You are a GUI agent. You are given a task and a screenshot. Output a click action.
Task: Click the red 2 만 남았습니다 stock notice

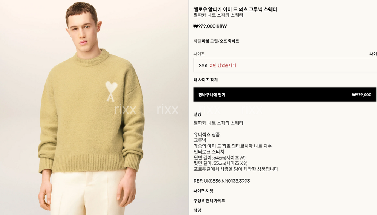[223, 65]
